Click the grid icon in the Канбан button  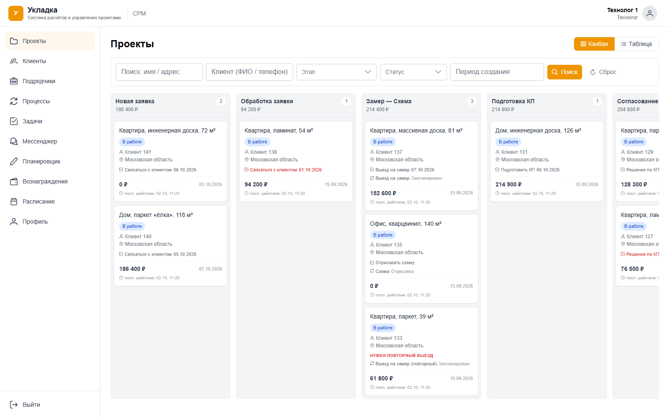pyautogui.click(x=583, y=44)
